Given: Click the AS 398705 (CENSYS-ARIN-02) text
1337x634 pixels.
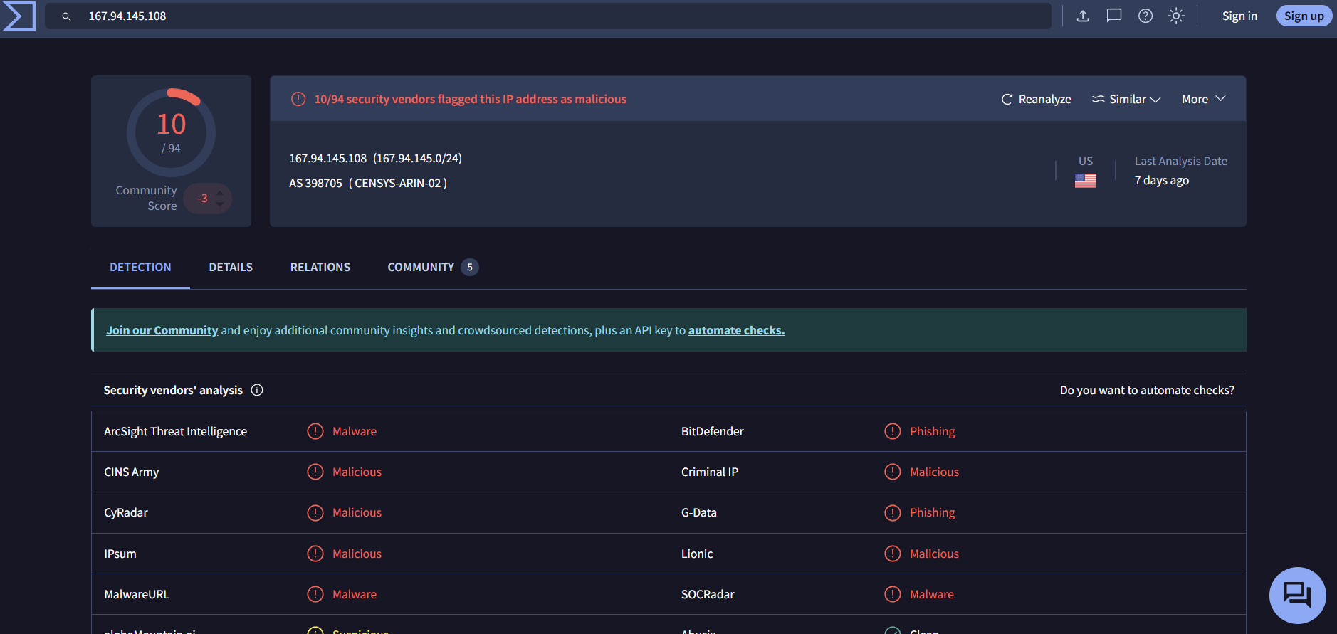Looking at the screenshot, I should pyautogui.click(x=368, y=183).
